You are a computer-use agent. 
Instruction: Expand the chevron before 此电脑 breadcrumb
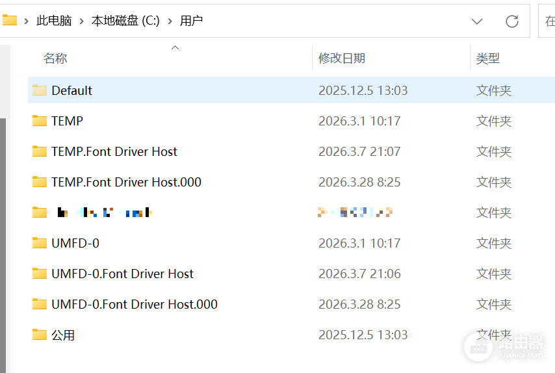26,21
